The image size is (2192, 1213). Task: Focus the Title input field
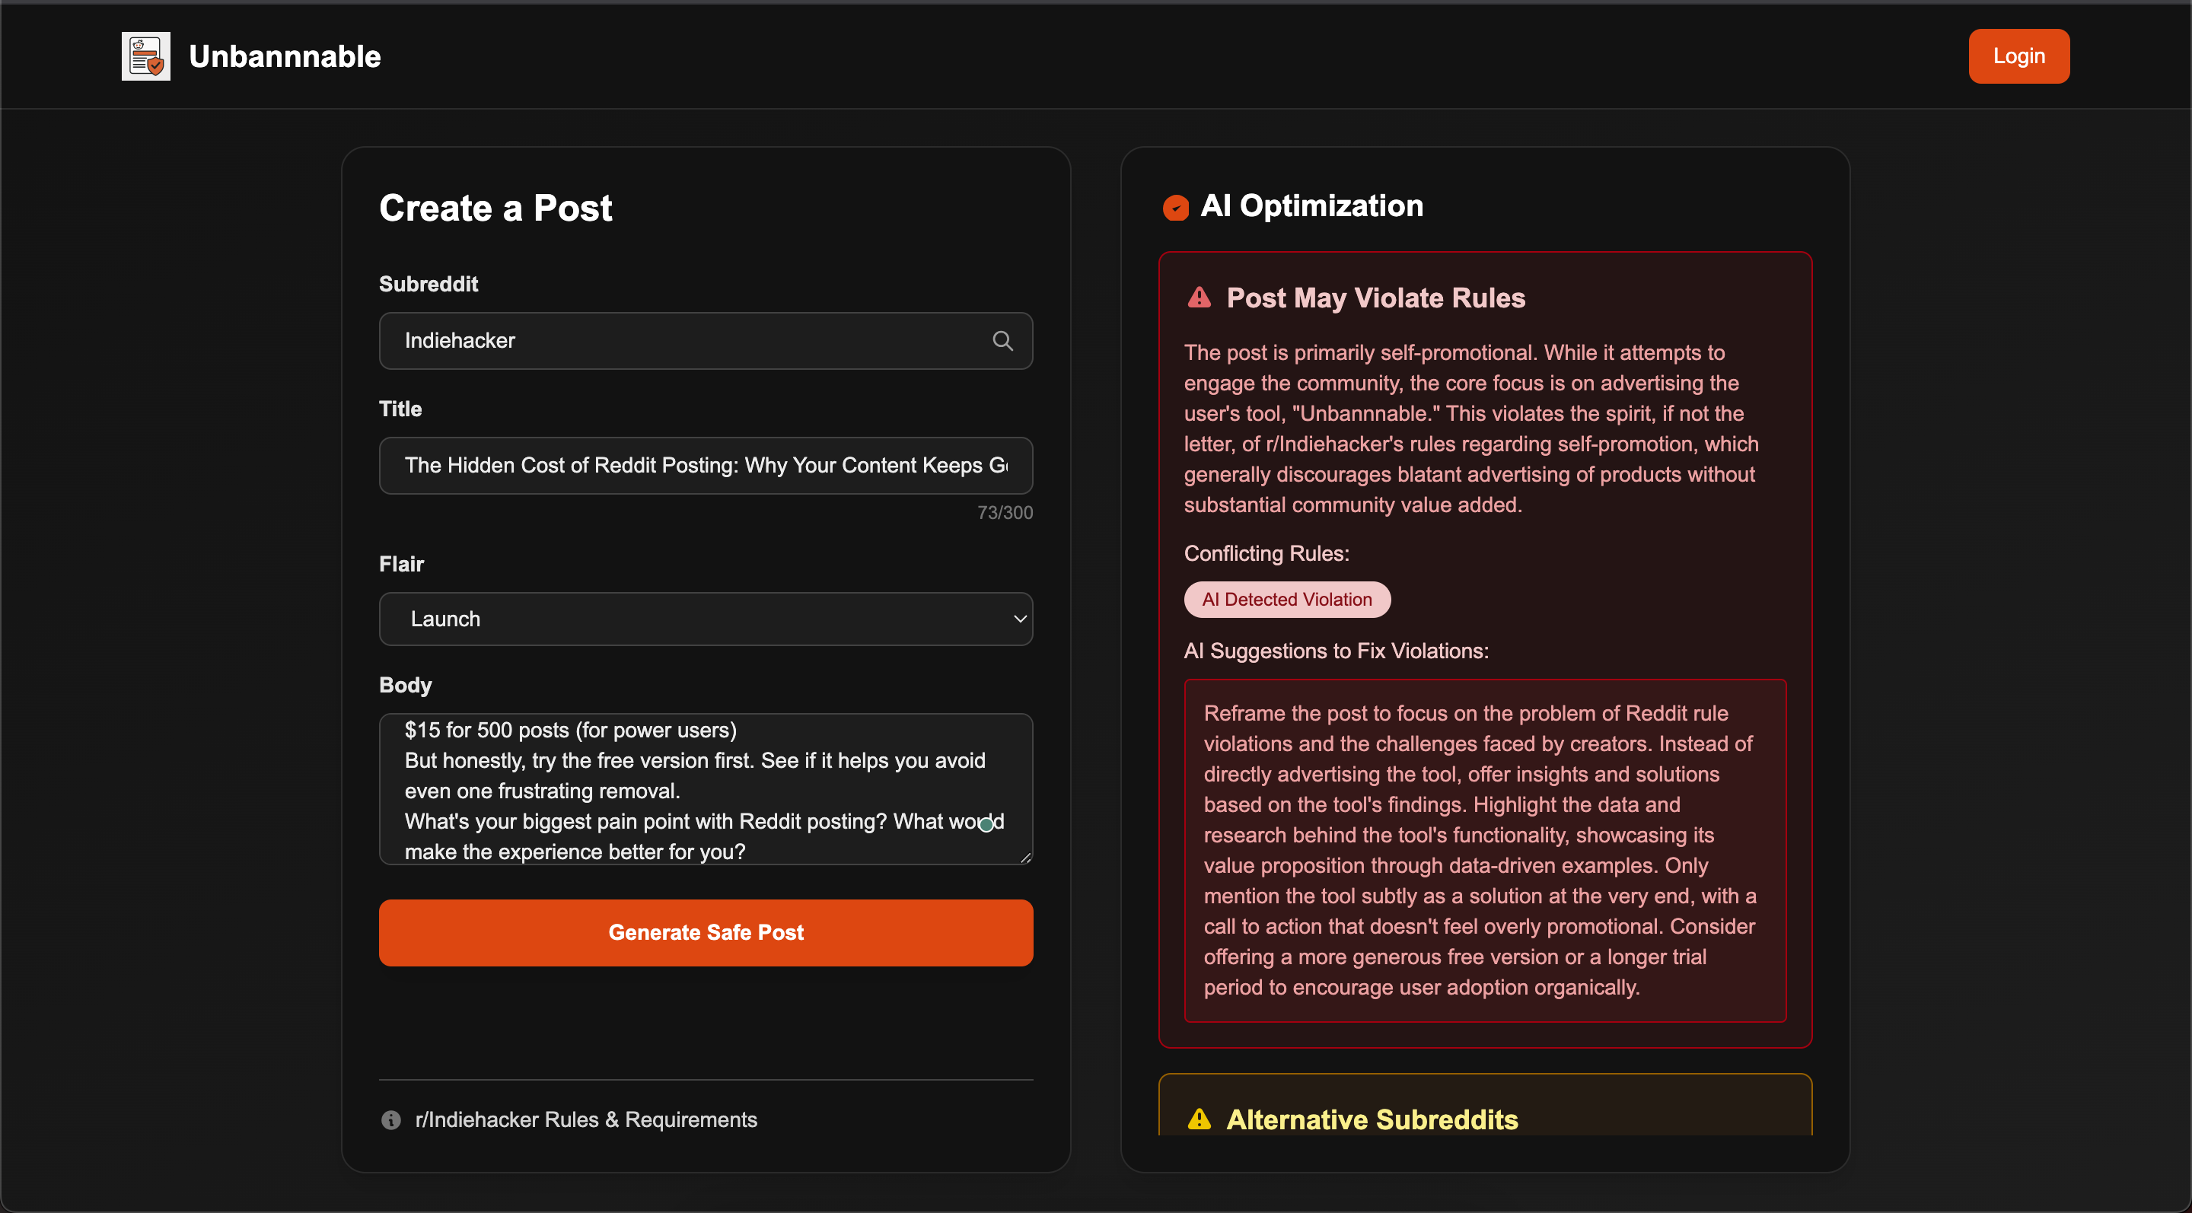(706, 465)
